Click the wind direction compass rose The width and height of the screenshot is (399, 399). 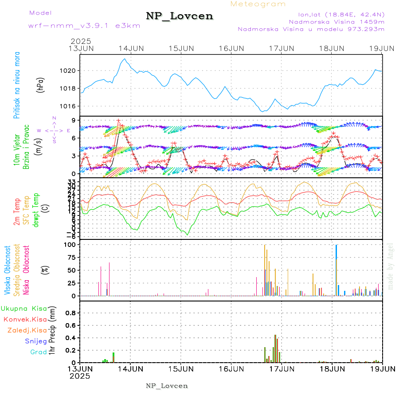(54, 130)
